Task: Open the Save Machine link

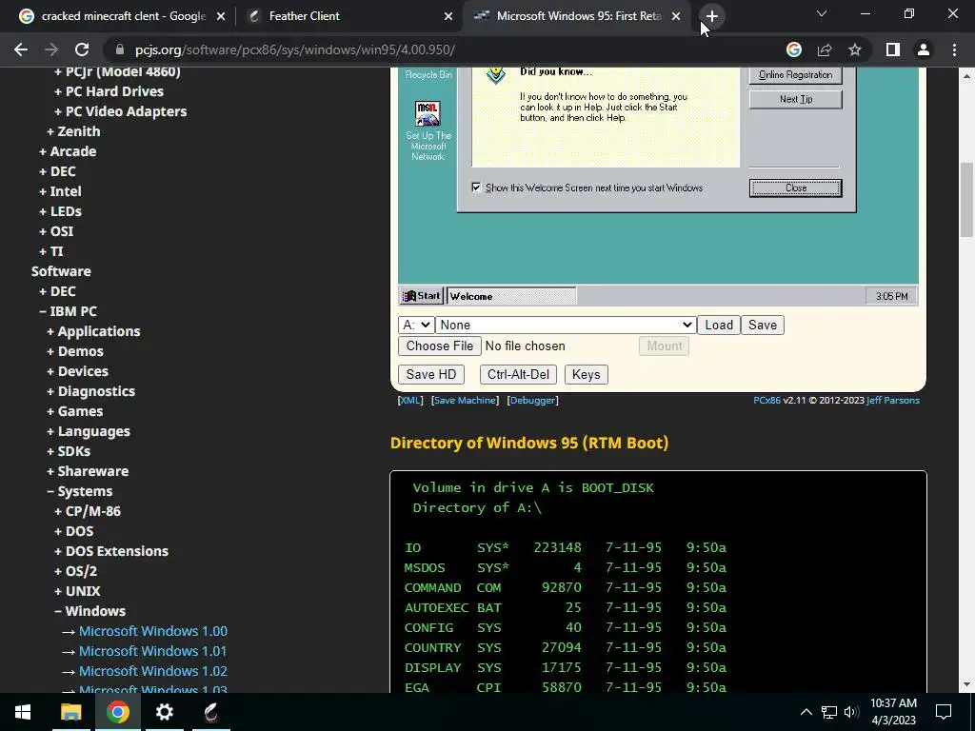Action: pyautogui.click(x=465, y=401)
